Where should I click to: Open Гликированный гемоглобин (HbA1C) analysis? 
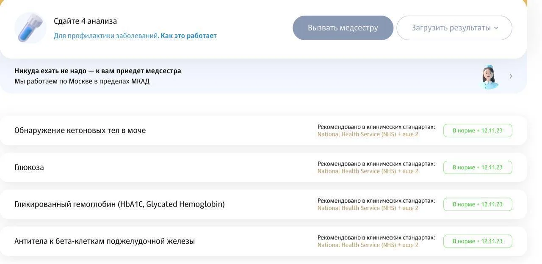pos(263,204)
